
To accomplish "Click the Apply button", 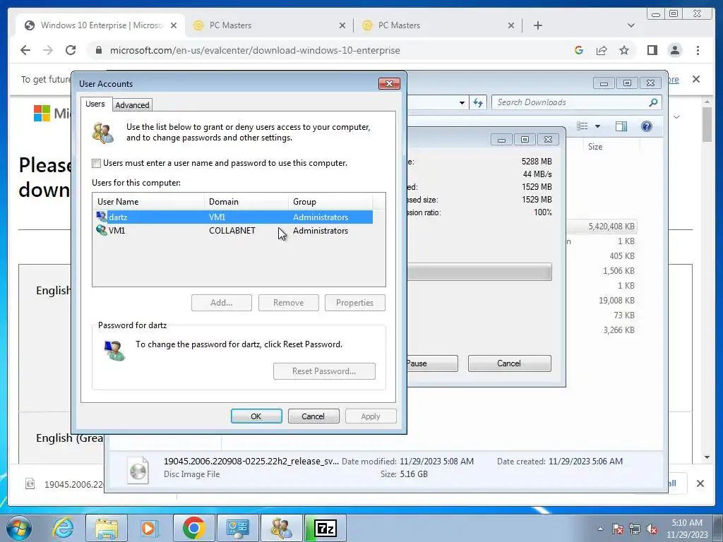I will tap(371, 416).
